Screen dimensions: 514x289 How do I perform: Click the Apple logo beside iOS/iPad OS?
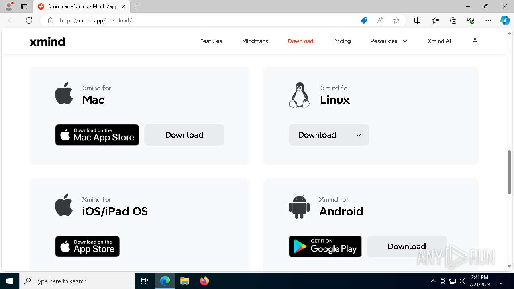coord(64,205)
